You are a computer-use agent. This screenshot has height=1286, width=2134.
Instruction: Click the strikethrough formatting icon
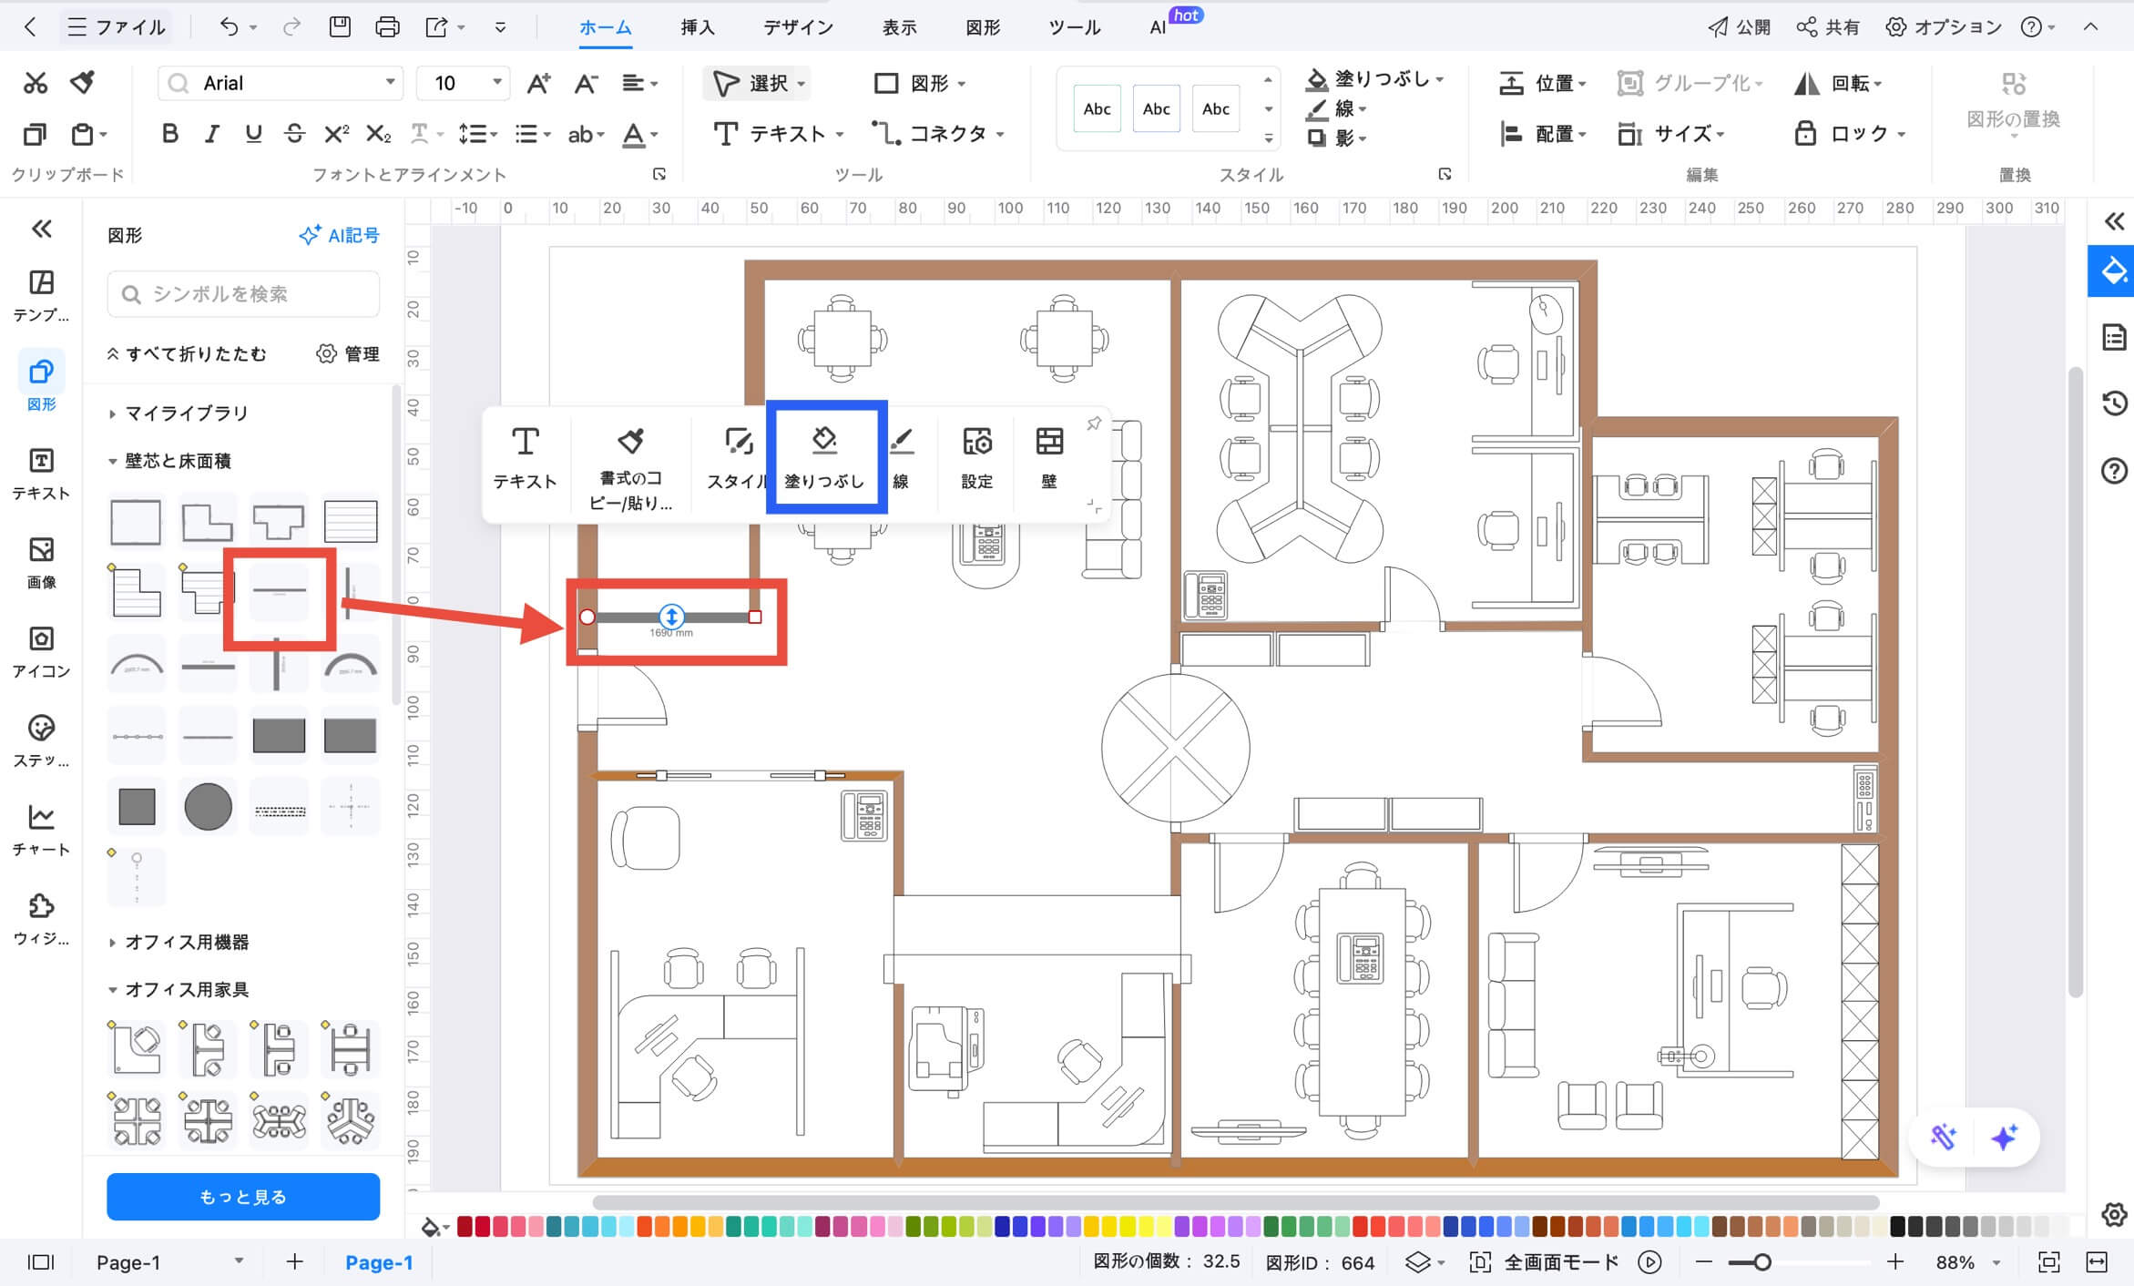pos(294,134)
